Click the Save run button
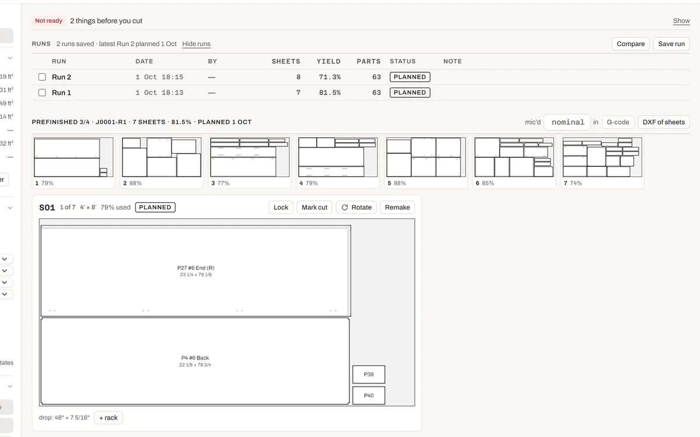Screen dimensions: 700x437 pos(671,44)
